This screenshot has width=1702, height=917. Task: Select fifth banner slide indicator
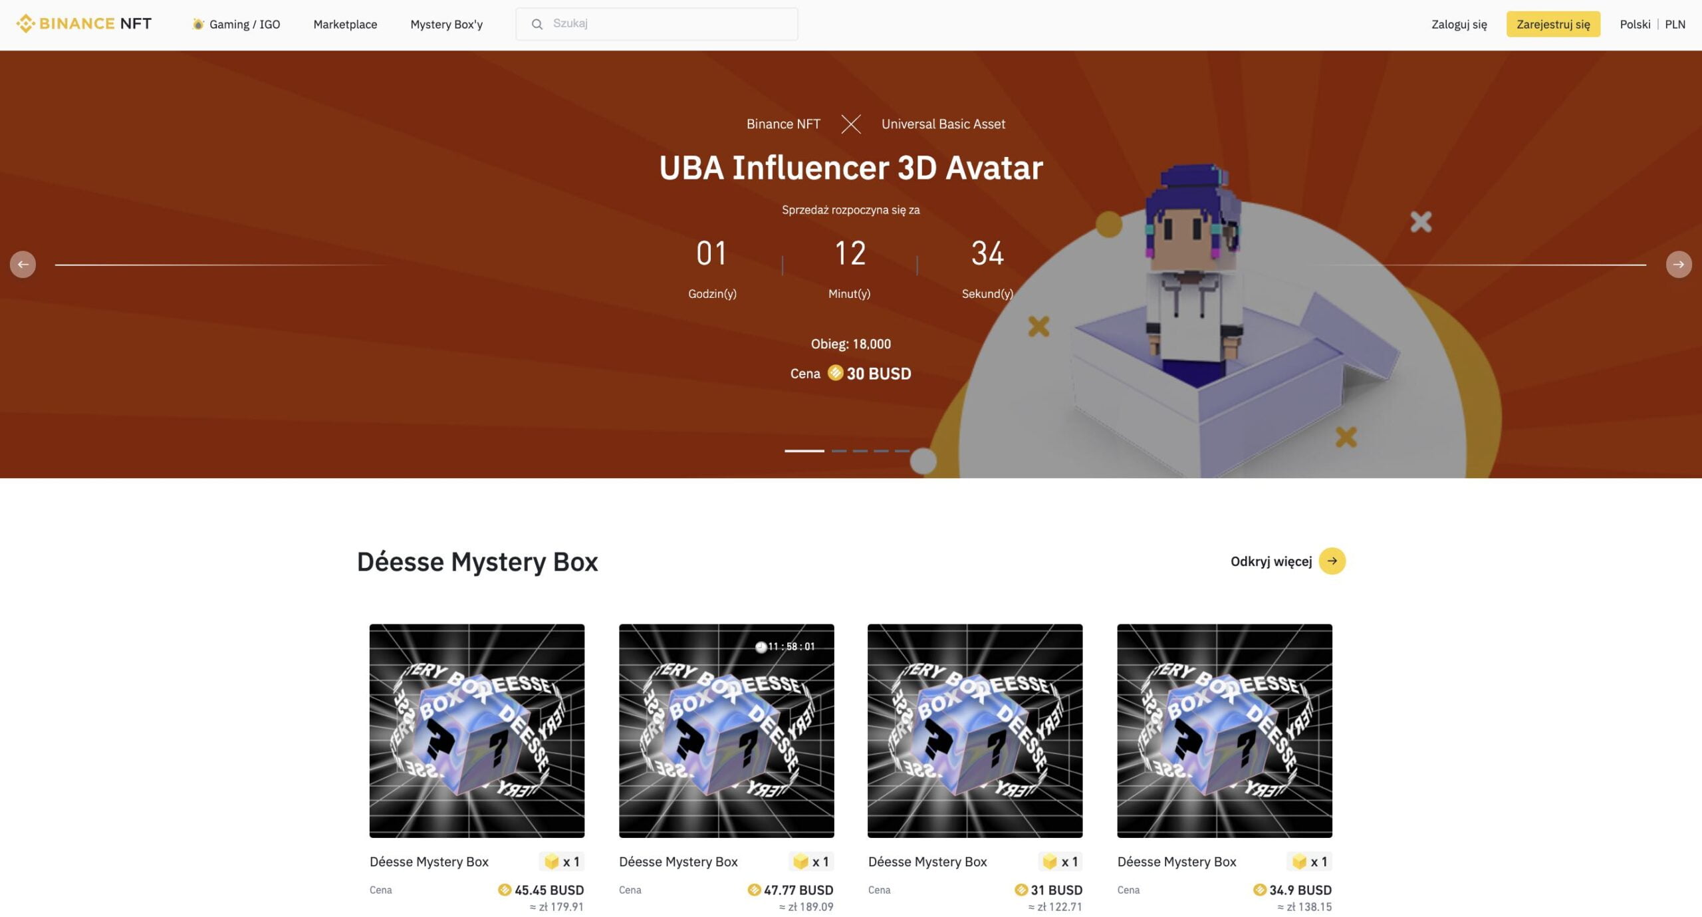[902, 451]
